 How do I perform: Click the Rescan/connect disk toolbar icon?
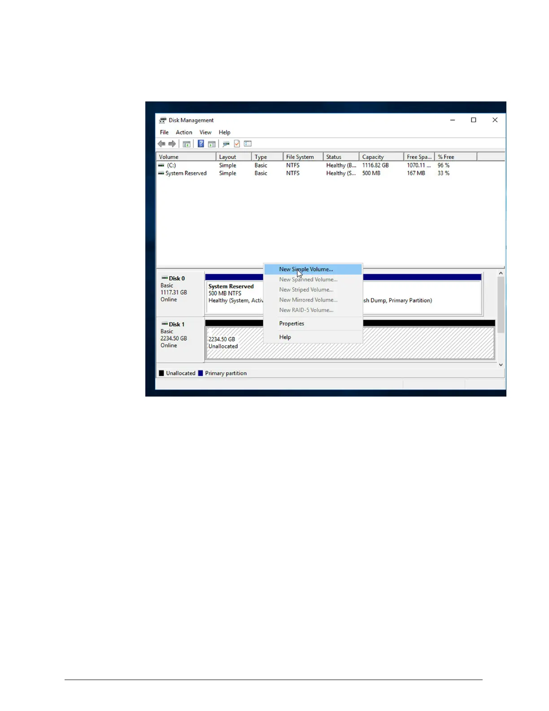pyautogui.click(x=226, y=144)
